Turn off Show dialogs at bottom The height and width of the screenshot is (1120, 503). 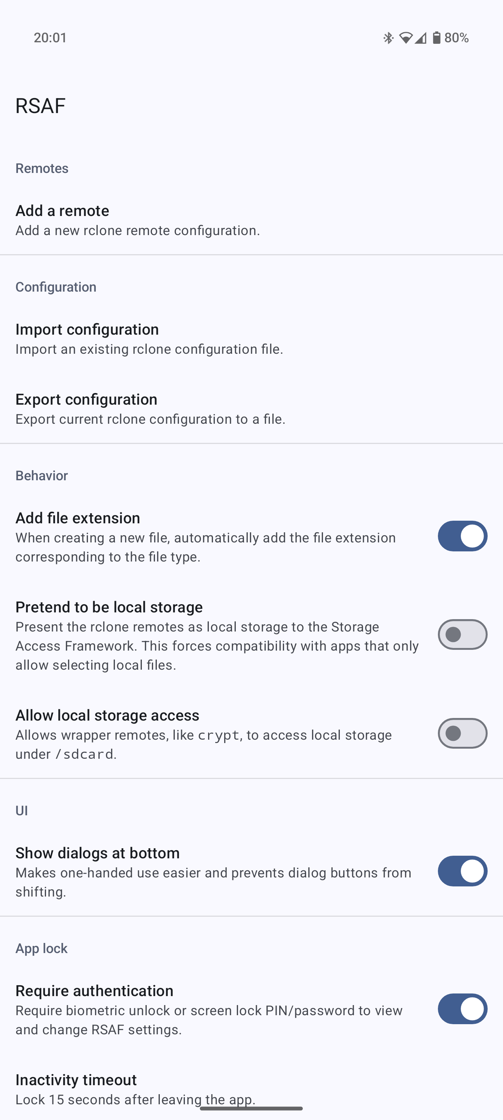462,871
